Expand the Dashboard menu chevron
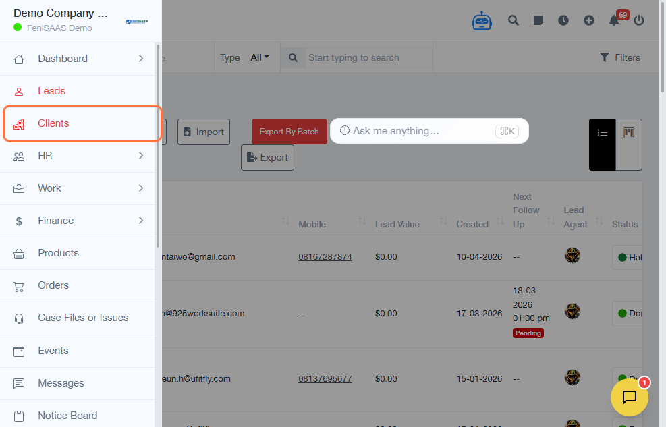Viewport: 666px width, 427px height. 141,59
